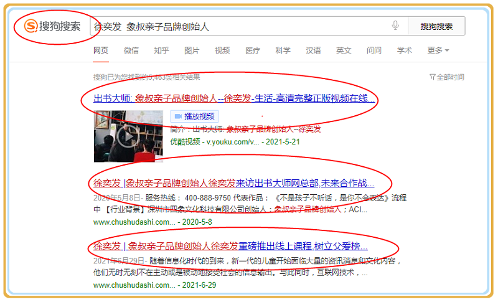This screenshot has height=302, width=498.
Task: Click the filter icon beside 全部时间
Action: [432, 77]
